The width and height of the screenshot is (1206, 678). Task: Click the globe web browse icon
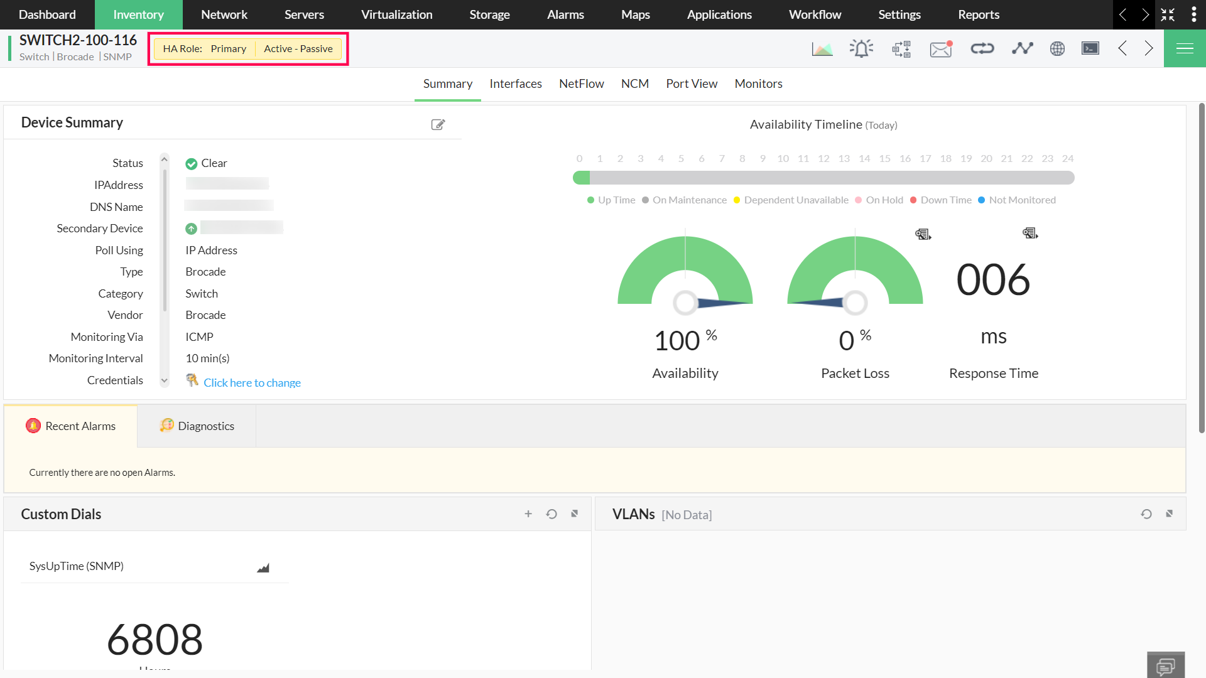[x=1057, y=48]
